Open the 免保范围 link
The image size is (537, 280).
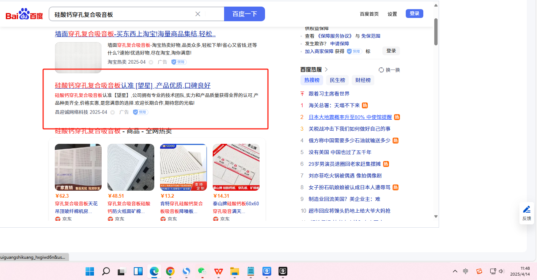pyautogui.click(x=371, y=36)
